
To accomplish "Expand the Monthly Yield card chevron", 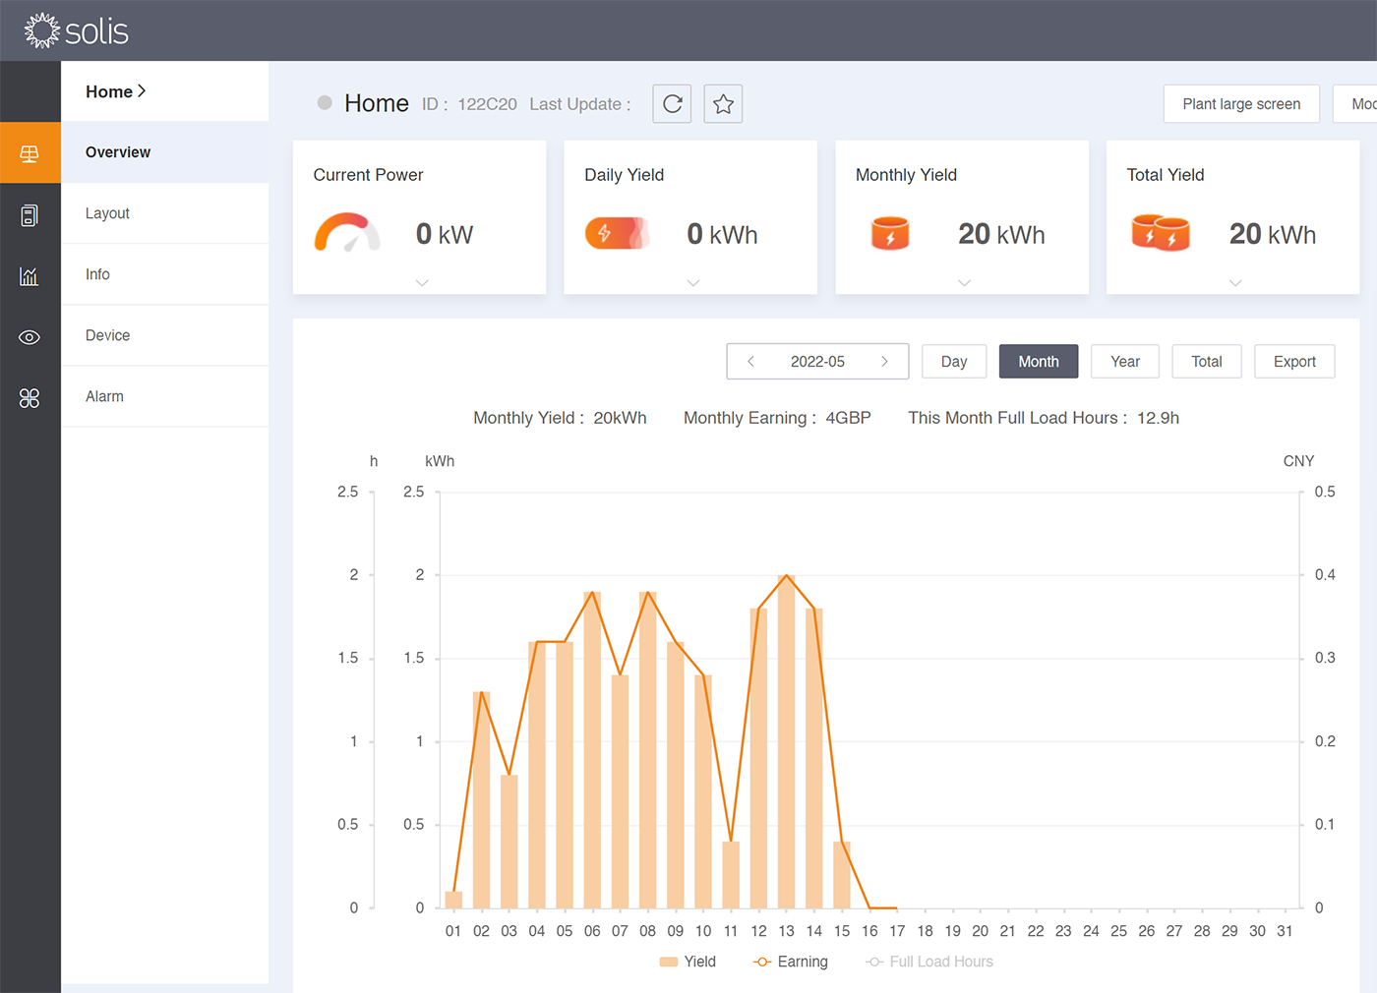I will [965, 283].
